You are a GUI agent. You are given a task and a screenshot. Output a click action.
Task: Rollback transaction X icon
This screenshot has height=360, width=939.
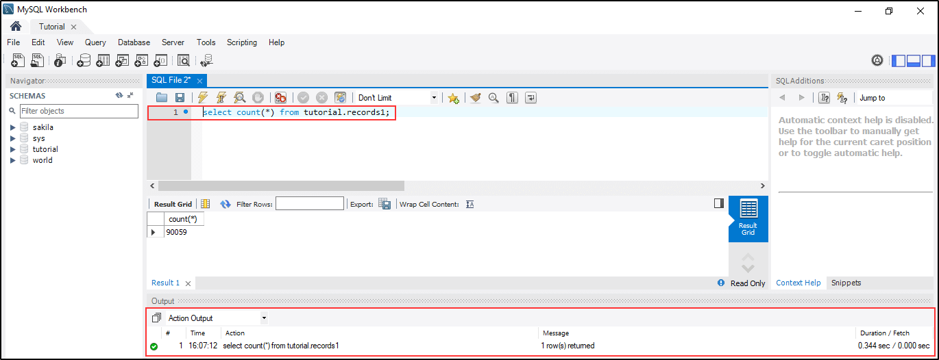tap(321, 98)
